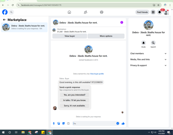173x135 pixels.
Task: Open the purple conversation information icon
Action: 122,22
